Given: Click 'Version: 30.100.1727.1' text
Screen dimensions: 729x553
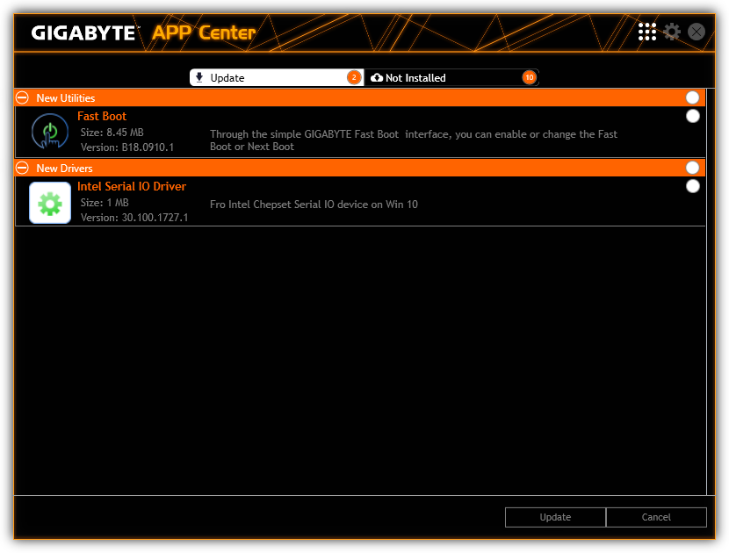Looking at the screenshot, I should (134, 218).
